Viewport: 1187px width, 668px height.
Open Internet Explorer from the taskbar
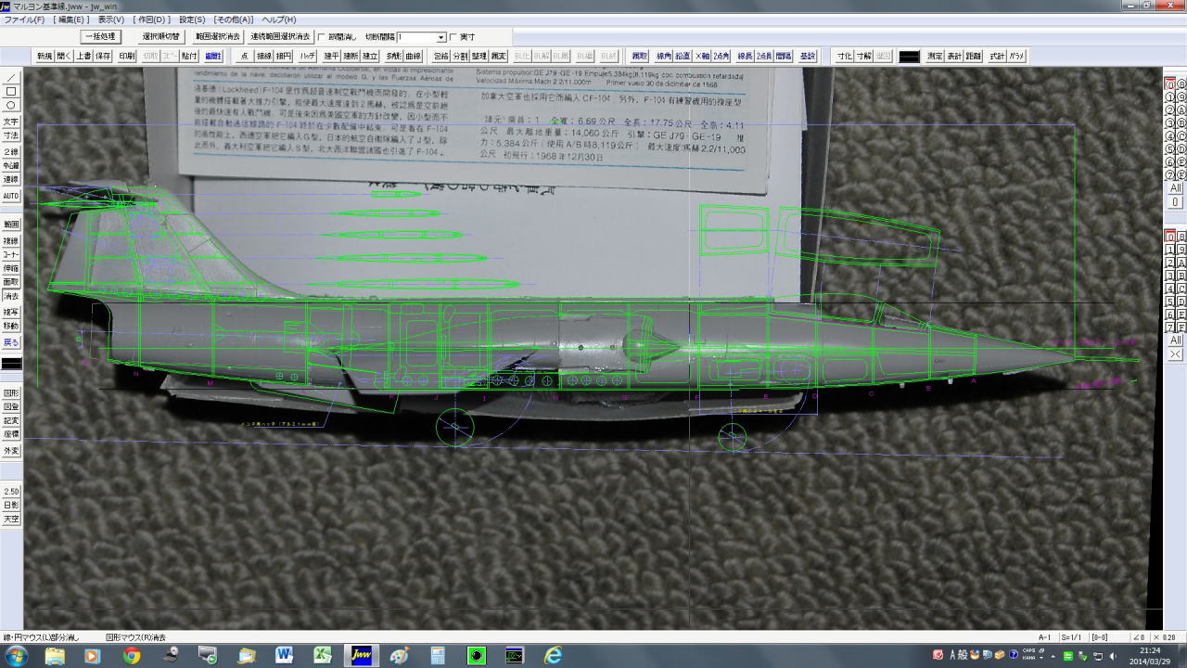[x=553, y=656]
